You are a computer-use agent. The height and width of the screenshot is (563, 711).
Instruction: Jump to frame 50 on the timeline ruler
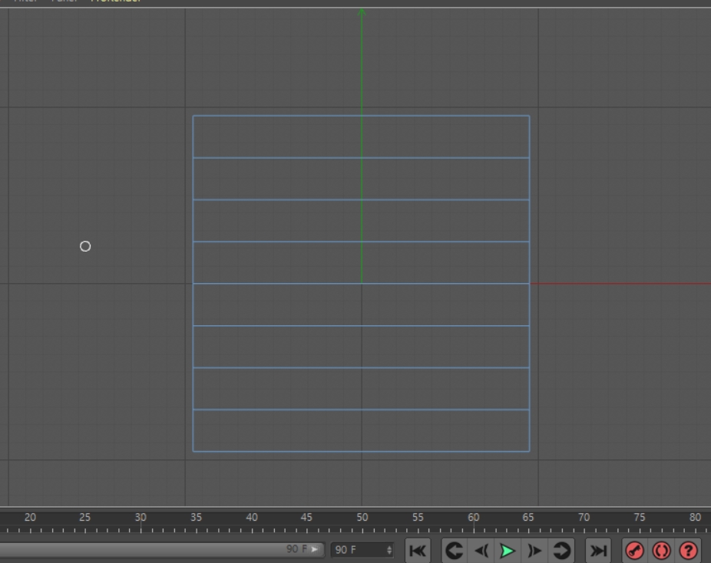362,517
